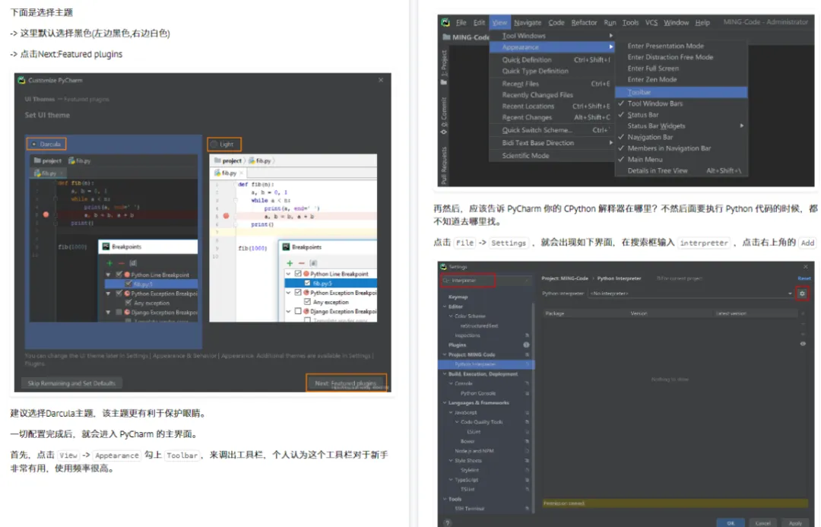
Task: Click the project folder icon in Light preview
Action: (217, 160)
